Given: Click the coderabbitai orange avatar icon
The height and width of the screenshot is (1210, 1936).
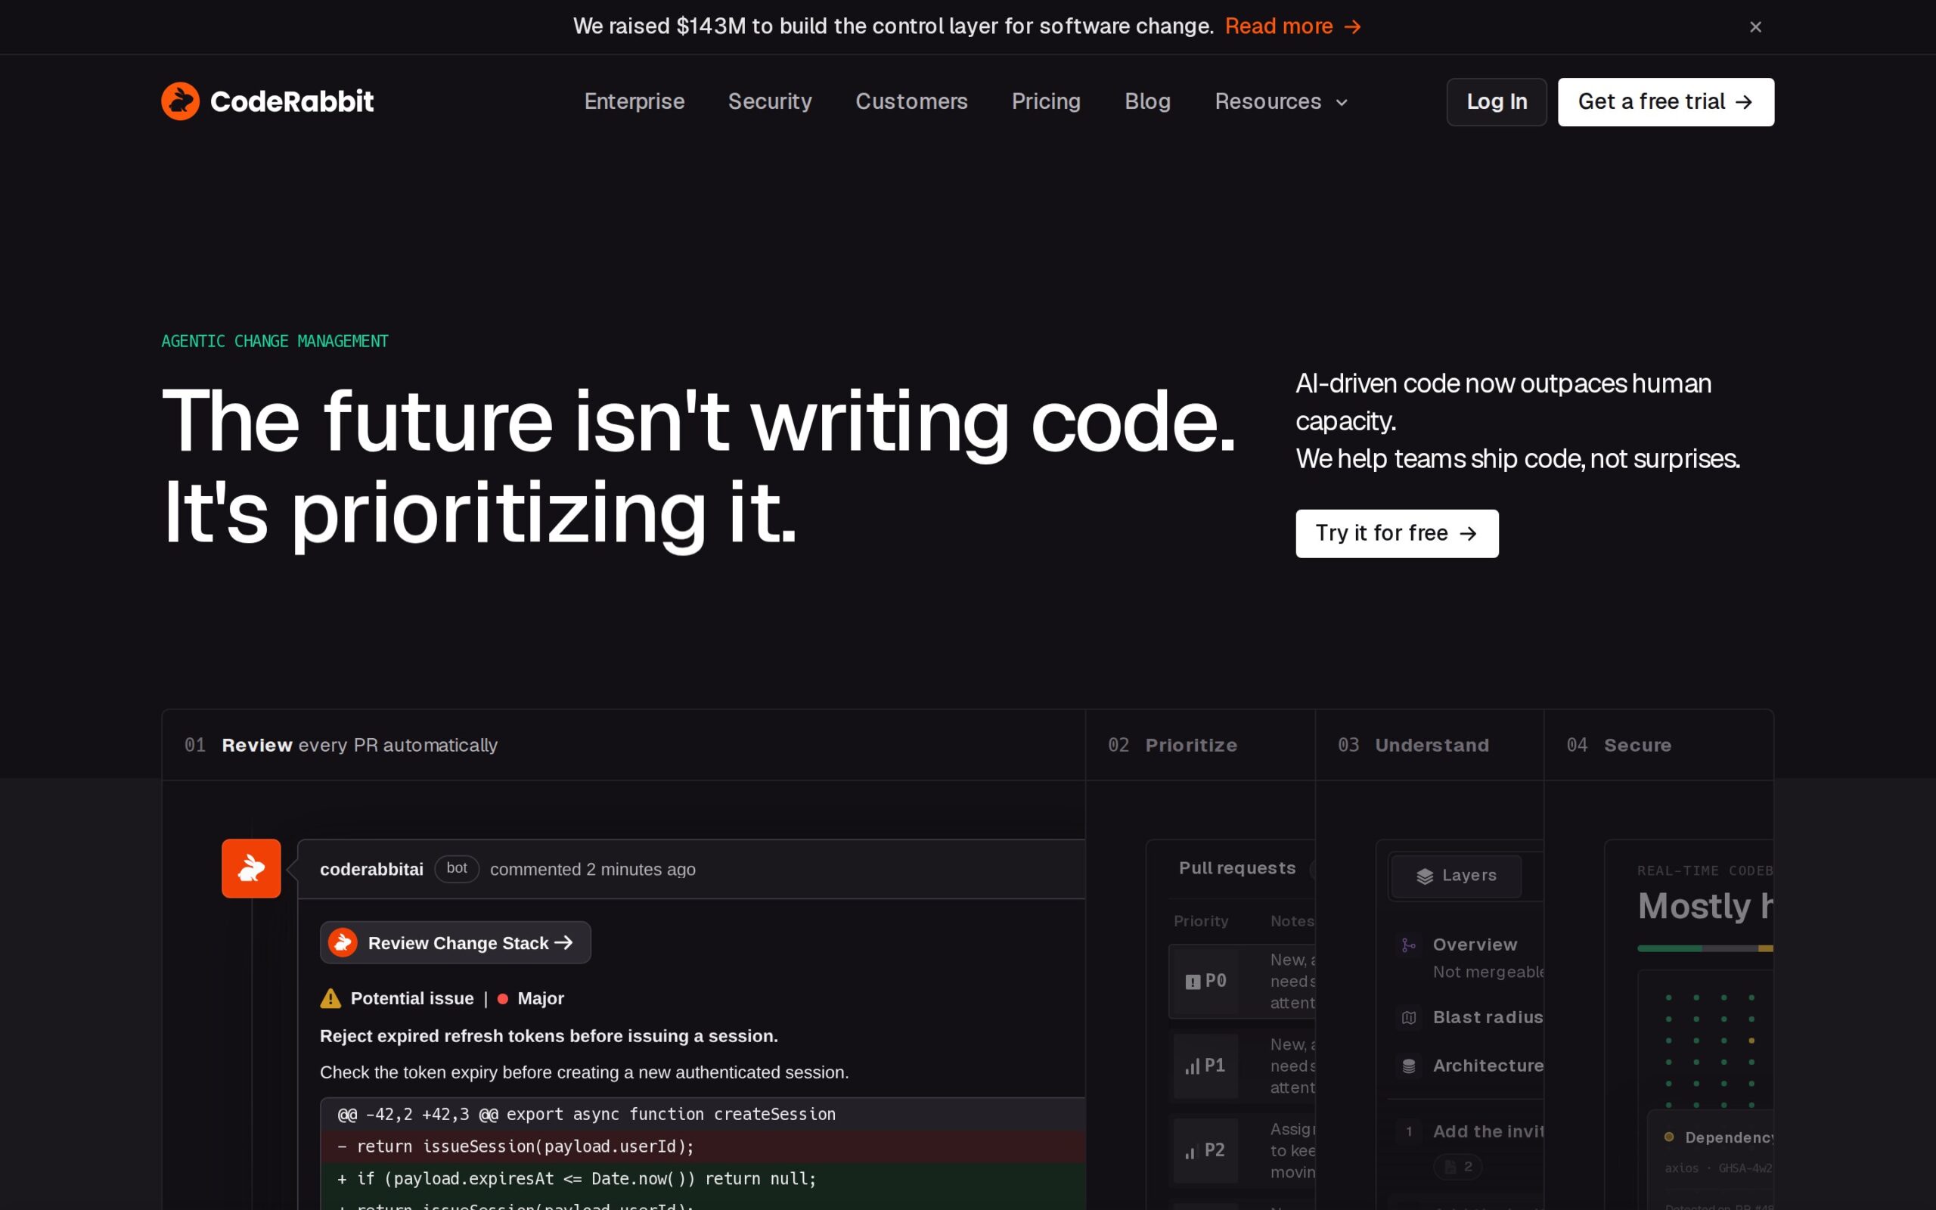Looking at the screenshot, I should [x=251, y=868].
